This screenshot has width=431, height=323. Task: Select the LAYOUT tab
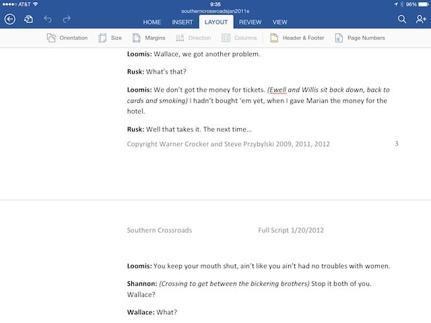pos(216,22)
